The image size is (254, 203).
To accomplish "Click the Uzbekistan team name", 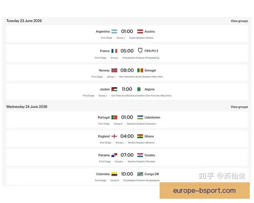I will tap(152, 117).
